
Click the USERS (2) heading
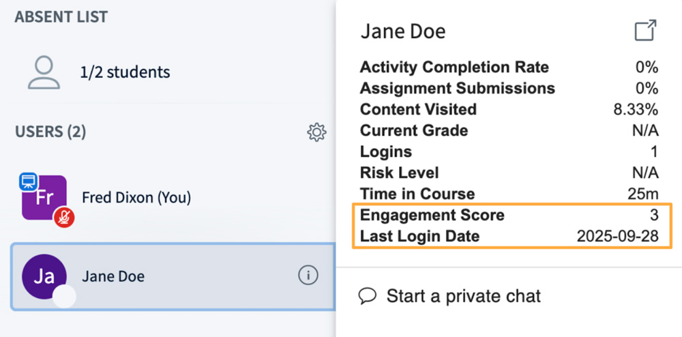click(50, 132)
